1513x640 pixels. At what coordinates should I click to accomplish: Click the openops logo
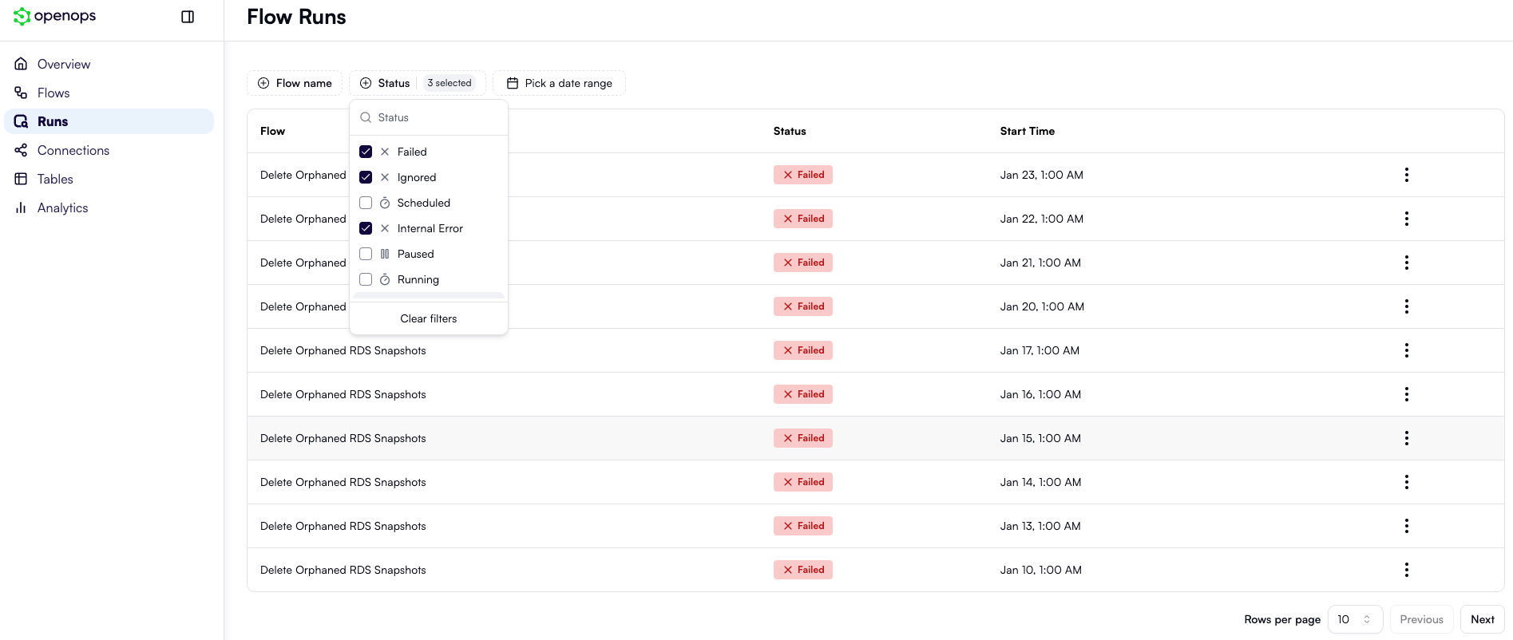[54, 16]
